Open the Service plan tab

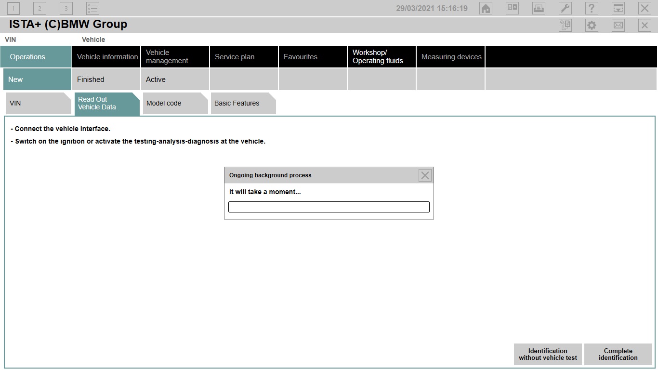click(244, 56)
